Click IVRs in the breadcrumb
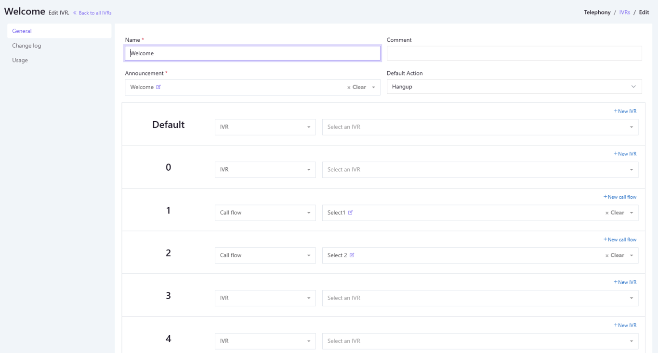The width and height of the screenshot is (658, 353). point(624,13)
